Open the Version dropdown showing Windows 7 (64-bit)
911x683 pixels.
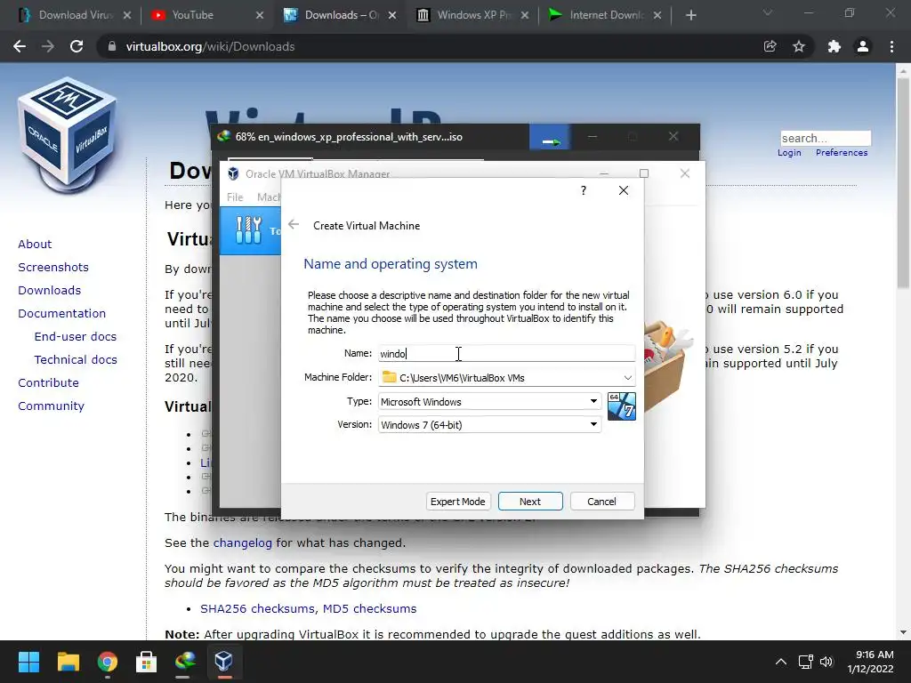point(489,424)
